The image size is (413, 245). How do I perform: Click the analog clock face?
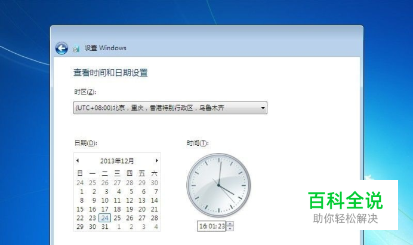[x=218, y=185]
